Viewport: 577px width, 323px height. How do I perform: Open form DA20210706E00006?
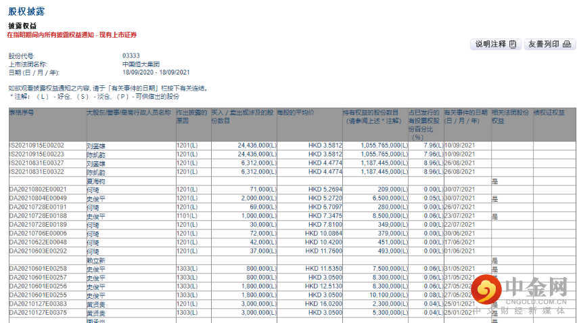coord(38,234)
